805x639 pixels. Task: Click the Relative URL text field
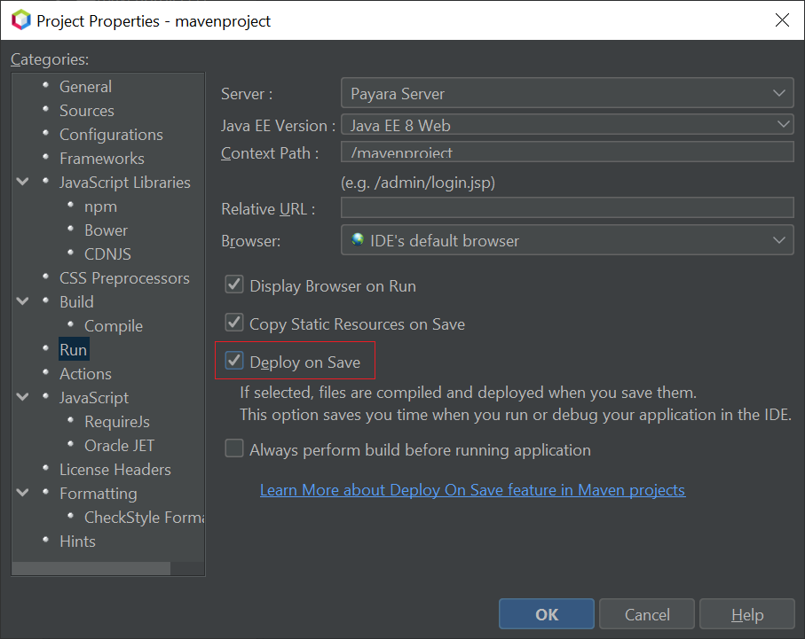(x=566, y=208)
